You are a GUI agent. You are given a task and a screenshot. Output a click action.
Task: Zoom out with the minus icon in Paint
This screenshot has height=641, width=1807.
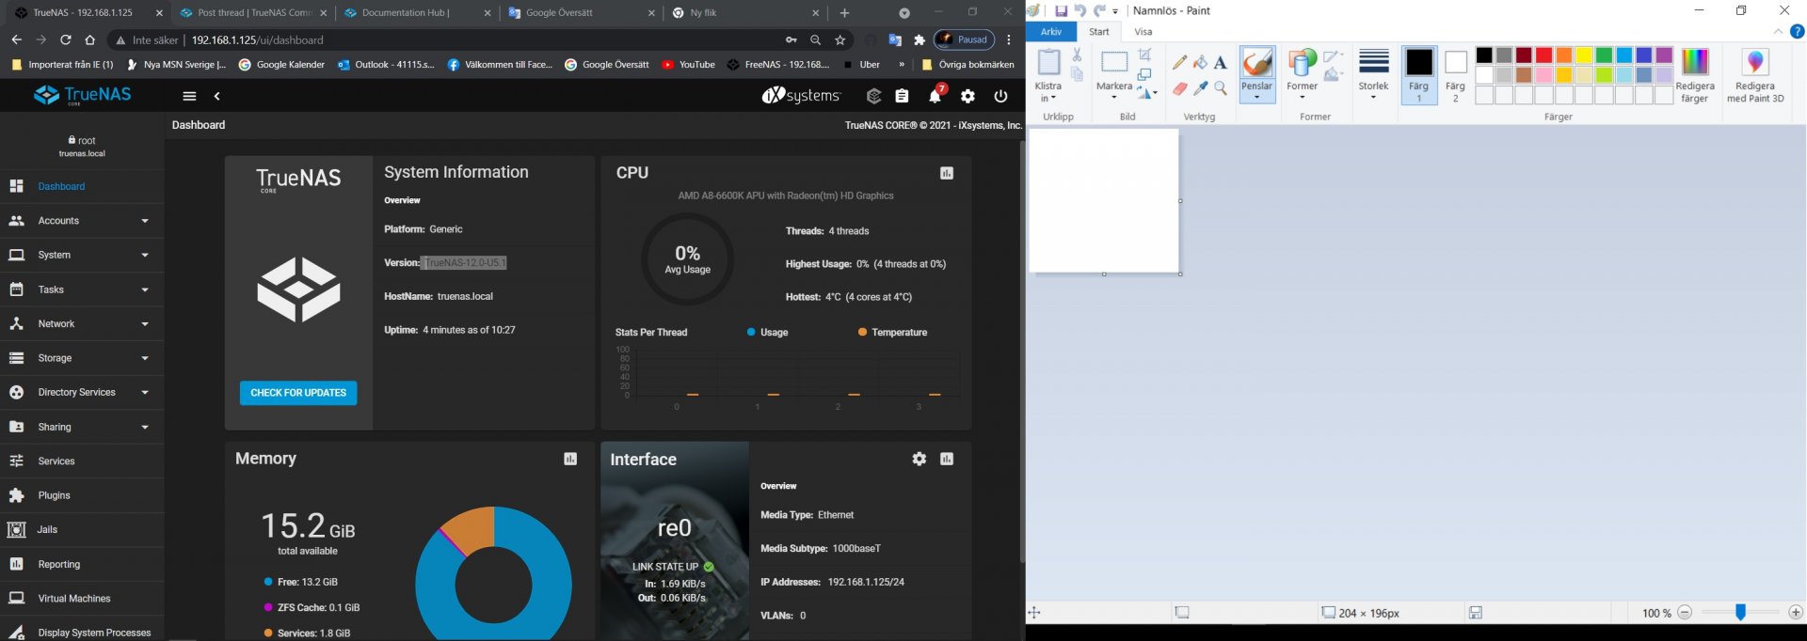click(1685, 613)
